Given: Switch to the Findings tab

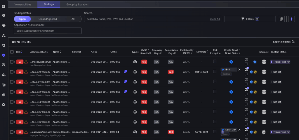Looking at the screenshot, I should [49, 4].
